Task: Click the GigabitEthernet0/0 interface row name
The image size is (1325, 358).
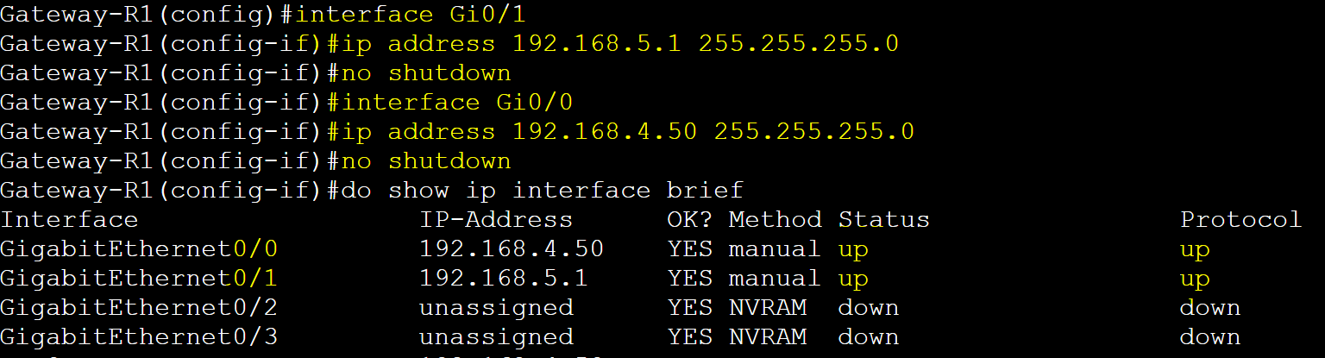Action: (x=139, y=249)
